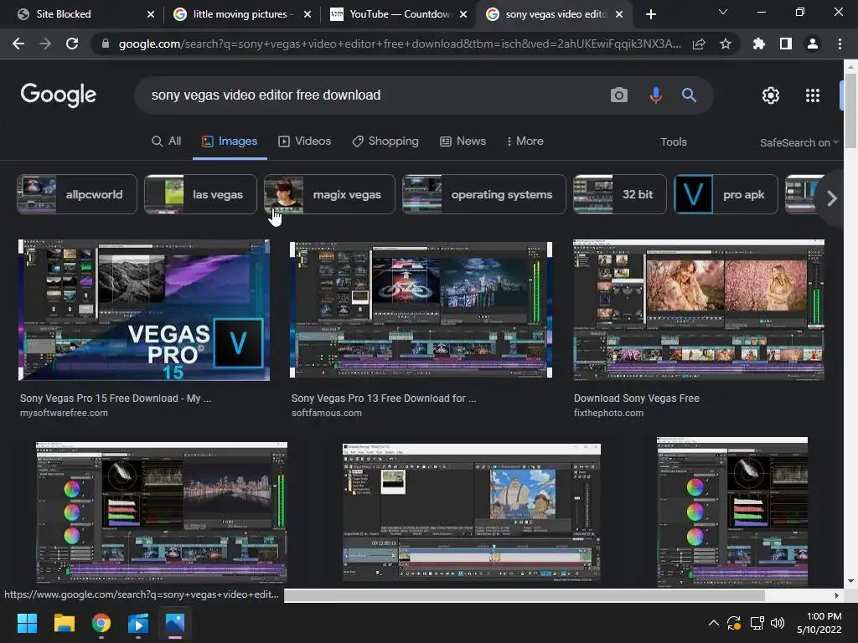
Task: Open the Videos search tab
Action: tap(305, 141)
